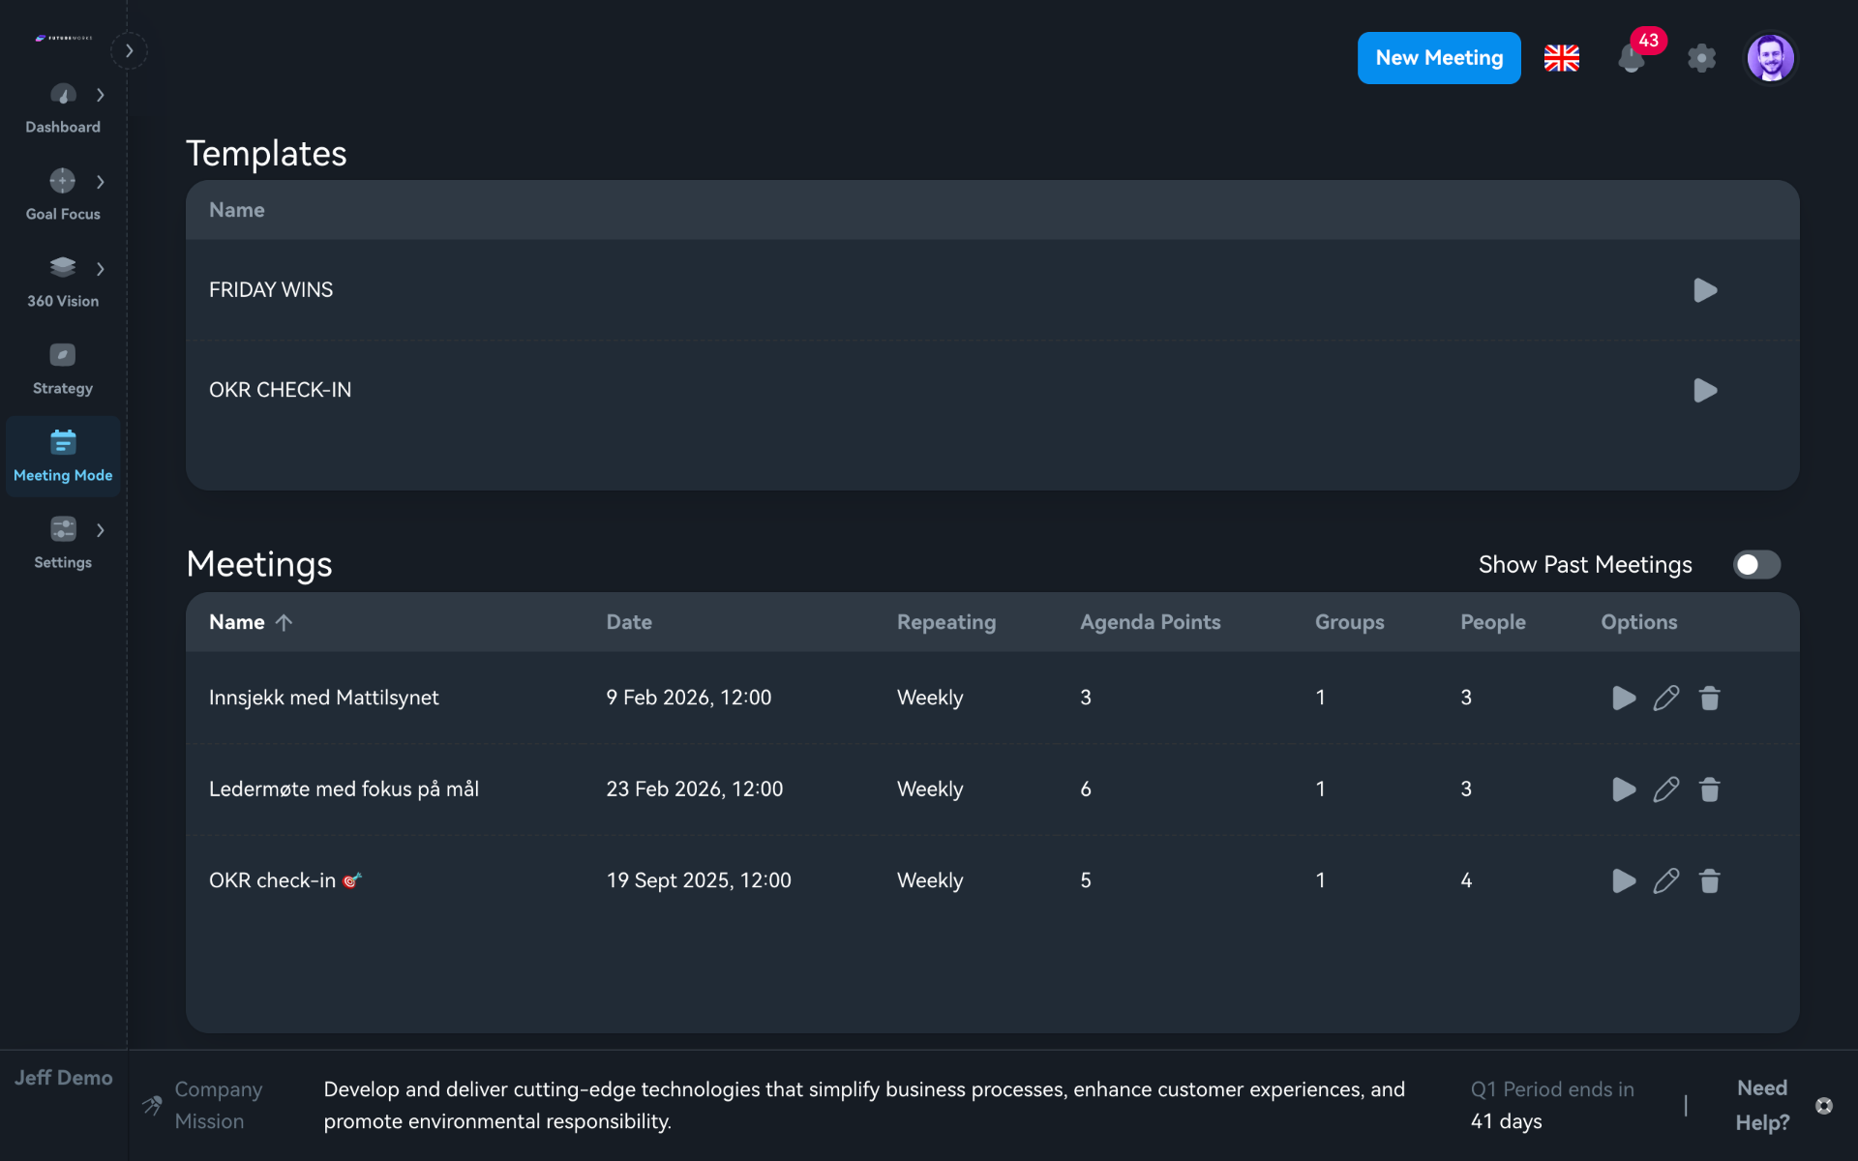Screen dimensions: 1858x1161
Task: Change language via UK flag icon
Action: (1562, 58)
